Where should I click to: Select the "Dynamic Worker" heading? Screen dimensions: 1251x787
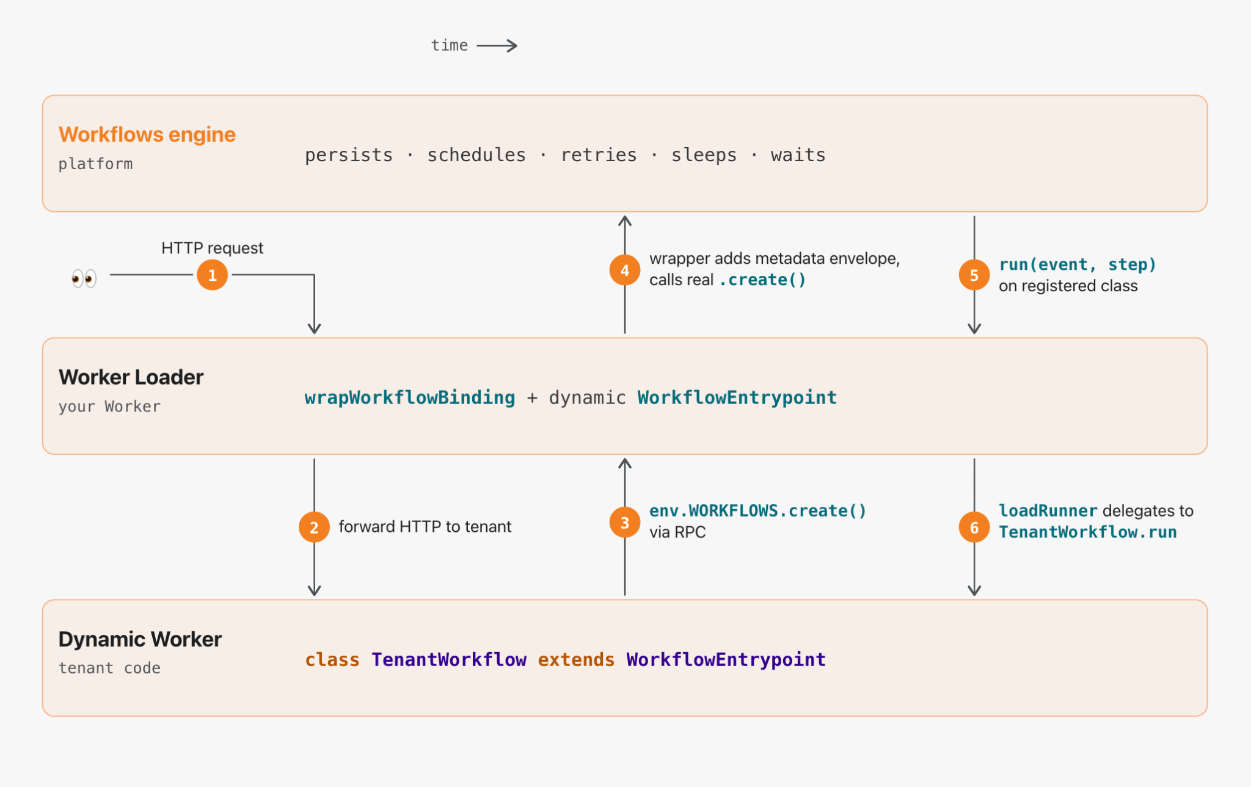pos(140,639)
